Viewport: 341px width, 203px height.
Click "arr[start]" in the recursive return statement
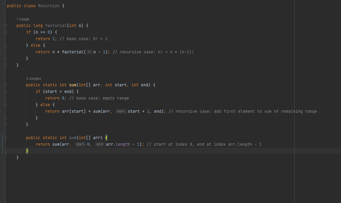74,111
